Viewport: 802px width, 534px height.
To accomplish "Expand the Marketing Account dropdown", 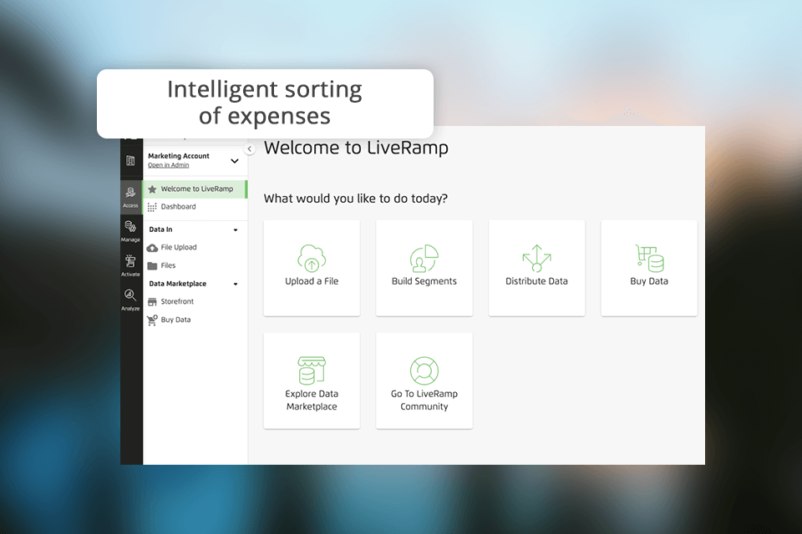I will point(234,161).
